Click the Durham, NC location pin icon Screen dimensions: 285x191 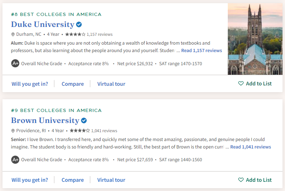pos(13,35)
